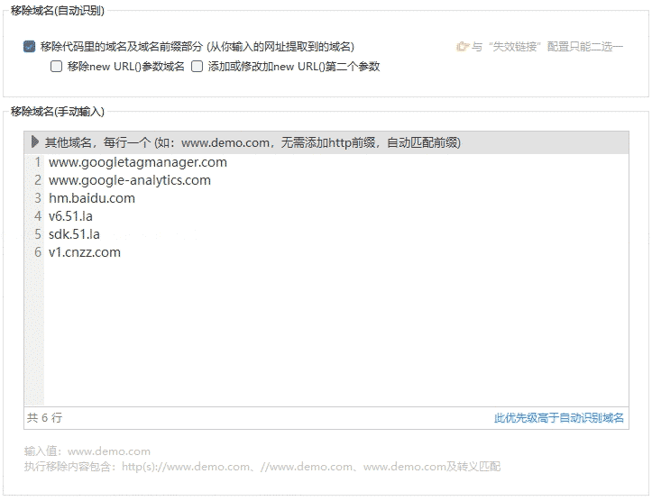Viewport: 652px width, 501px height.
Task: Select the sdk.51.la entry
Action: [74, 234]
